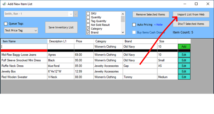Viewport: 214px width, 114px height.
Task: Click the 6"Hx12"W description cell
Action: coord(61,72)
